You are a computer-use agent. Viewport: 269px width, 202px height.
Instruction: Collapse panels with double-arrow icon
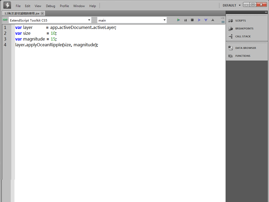tap(266, 12)
